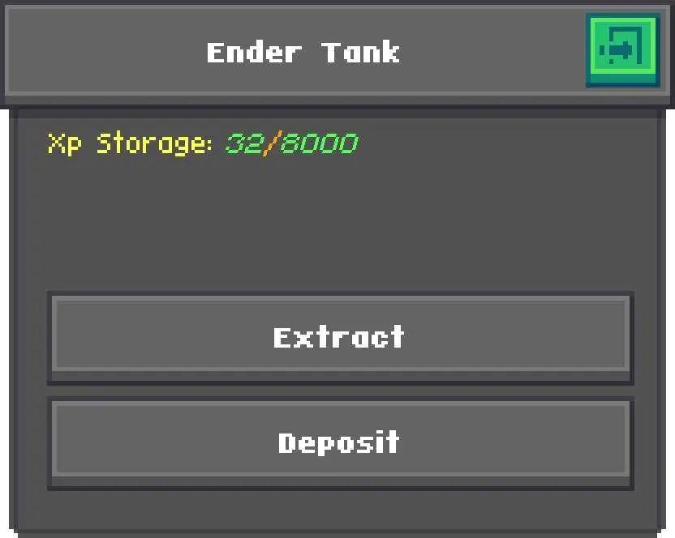The image size is (675, 538).
Task: Leave the menu using the door-arrow icon
Action: [x=622, y=50]
